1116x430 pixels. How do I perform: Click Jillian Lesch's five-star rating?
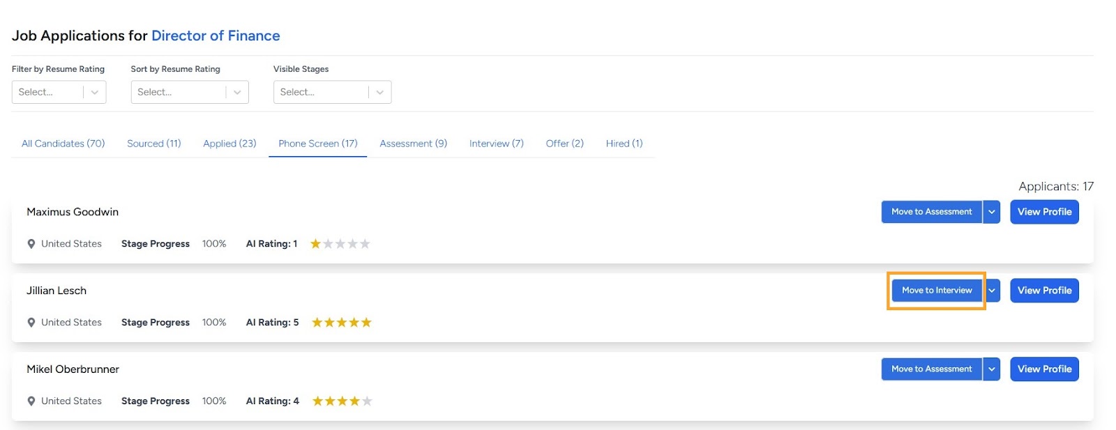pos(342,322)
